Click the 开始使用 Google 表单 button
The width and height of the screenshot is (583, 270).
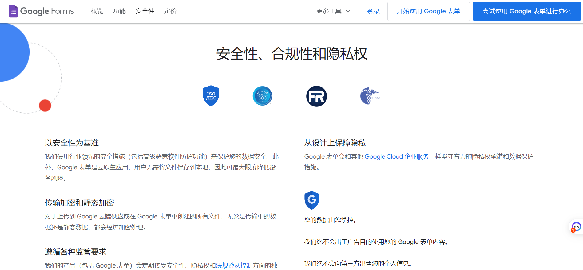click(x=428, y=11)
